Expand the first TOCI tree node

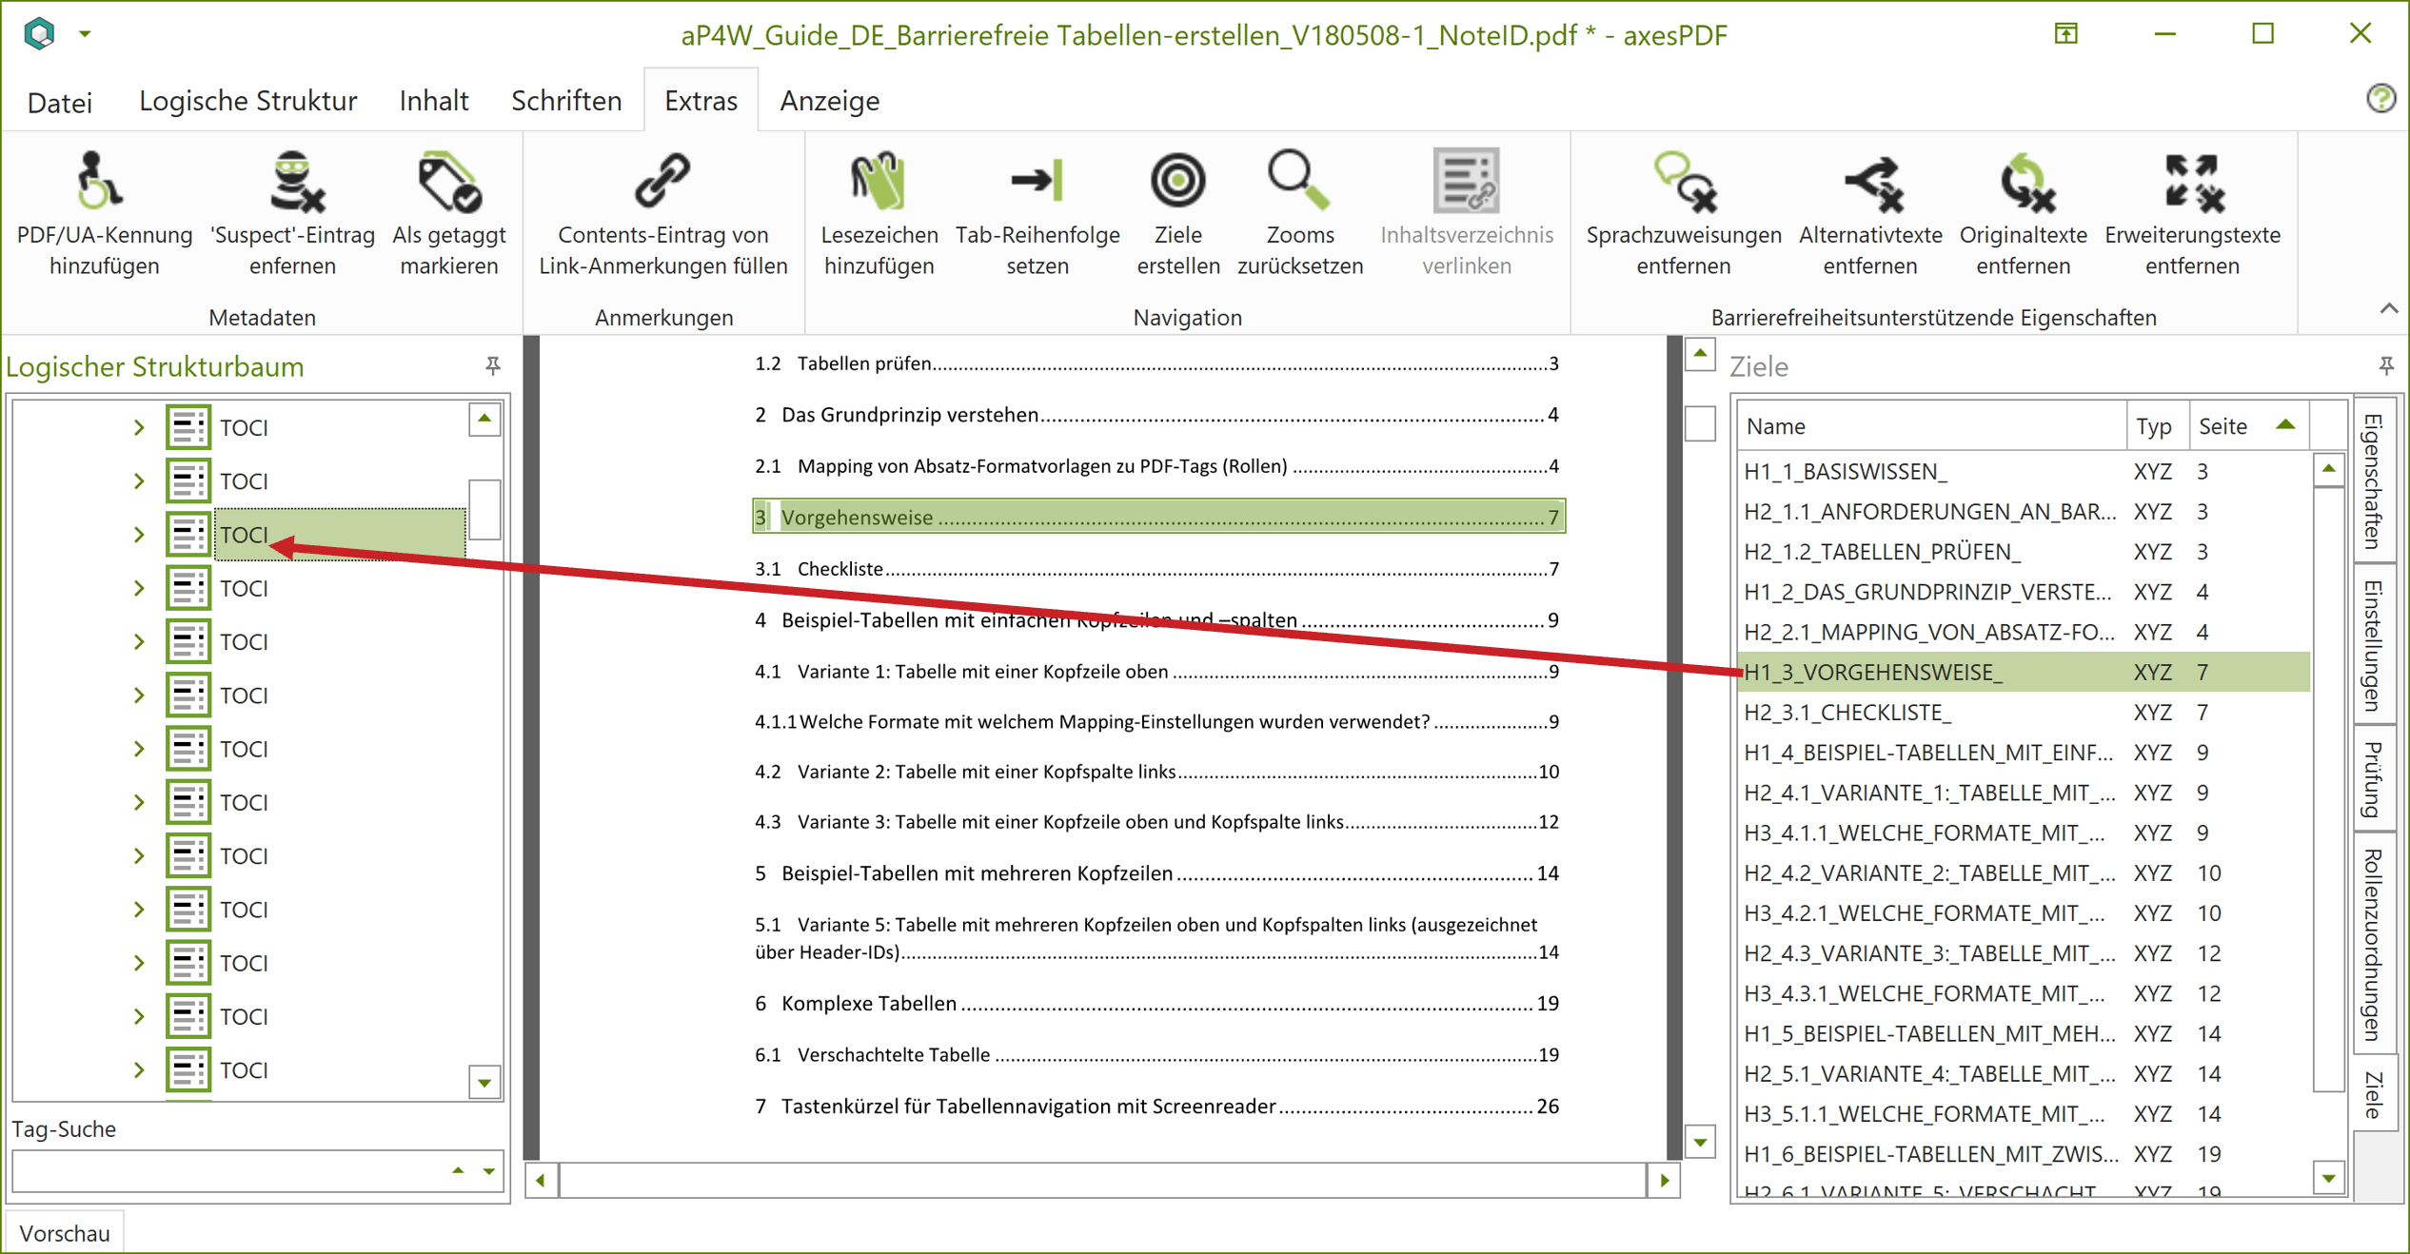tap(139, 428)
